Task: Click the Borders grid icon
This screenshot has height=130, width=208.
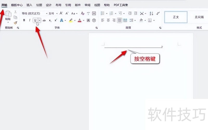Action: 150,20
